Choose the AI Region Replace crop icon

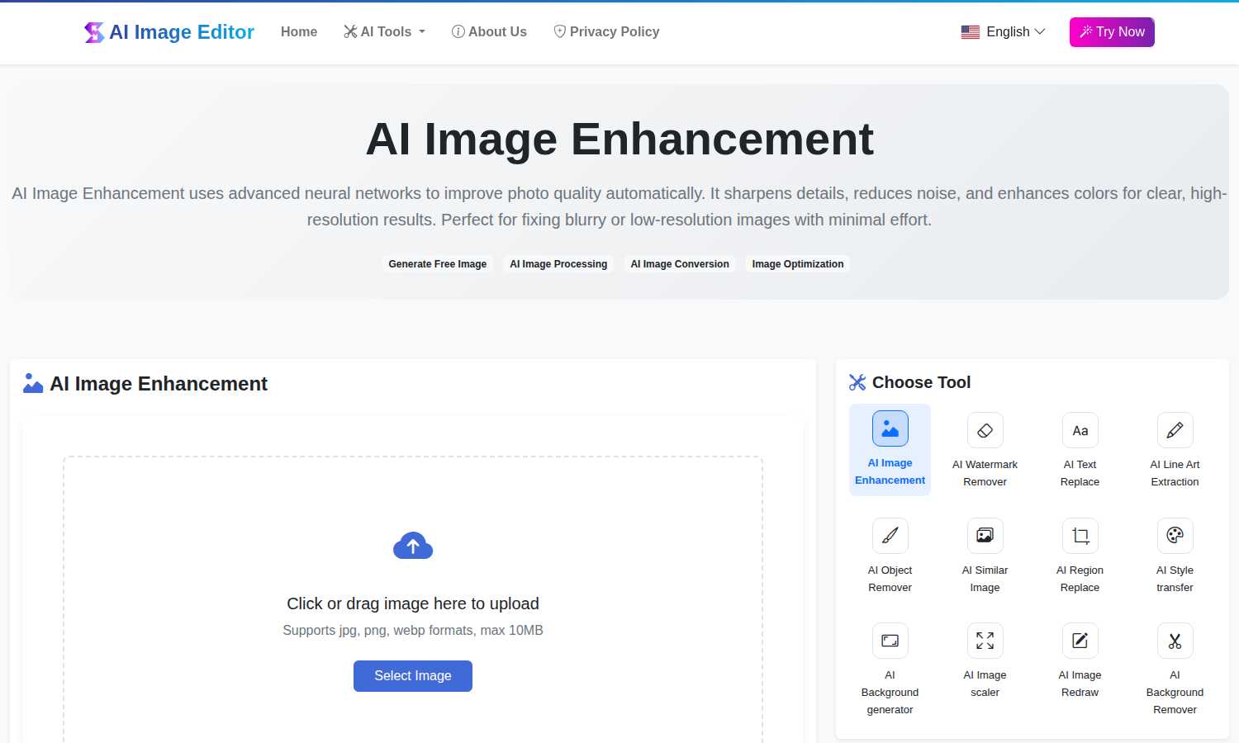(1080, 536)
